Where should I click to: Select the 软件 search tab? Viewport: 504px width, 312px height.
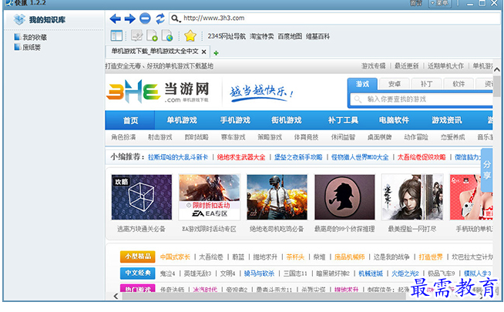coord(459,84)
